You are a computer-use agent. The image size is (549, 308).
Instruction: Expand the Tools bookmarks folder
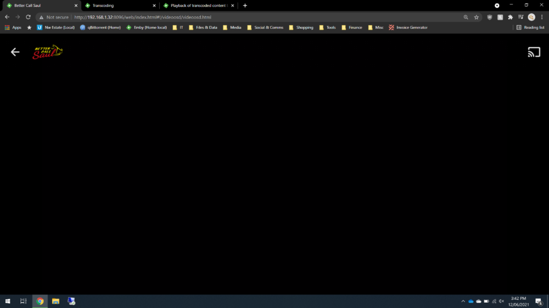tap(328, 27)
